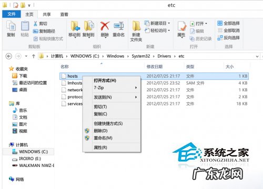
Task: Click the Cut scissors item
Action: 41,24
